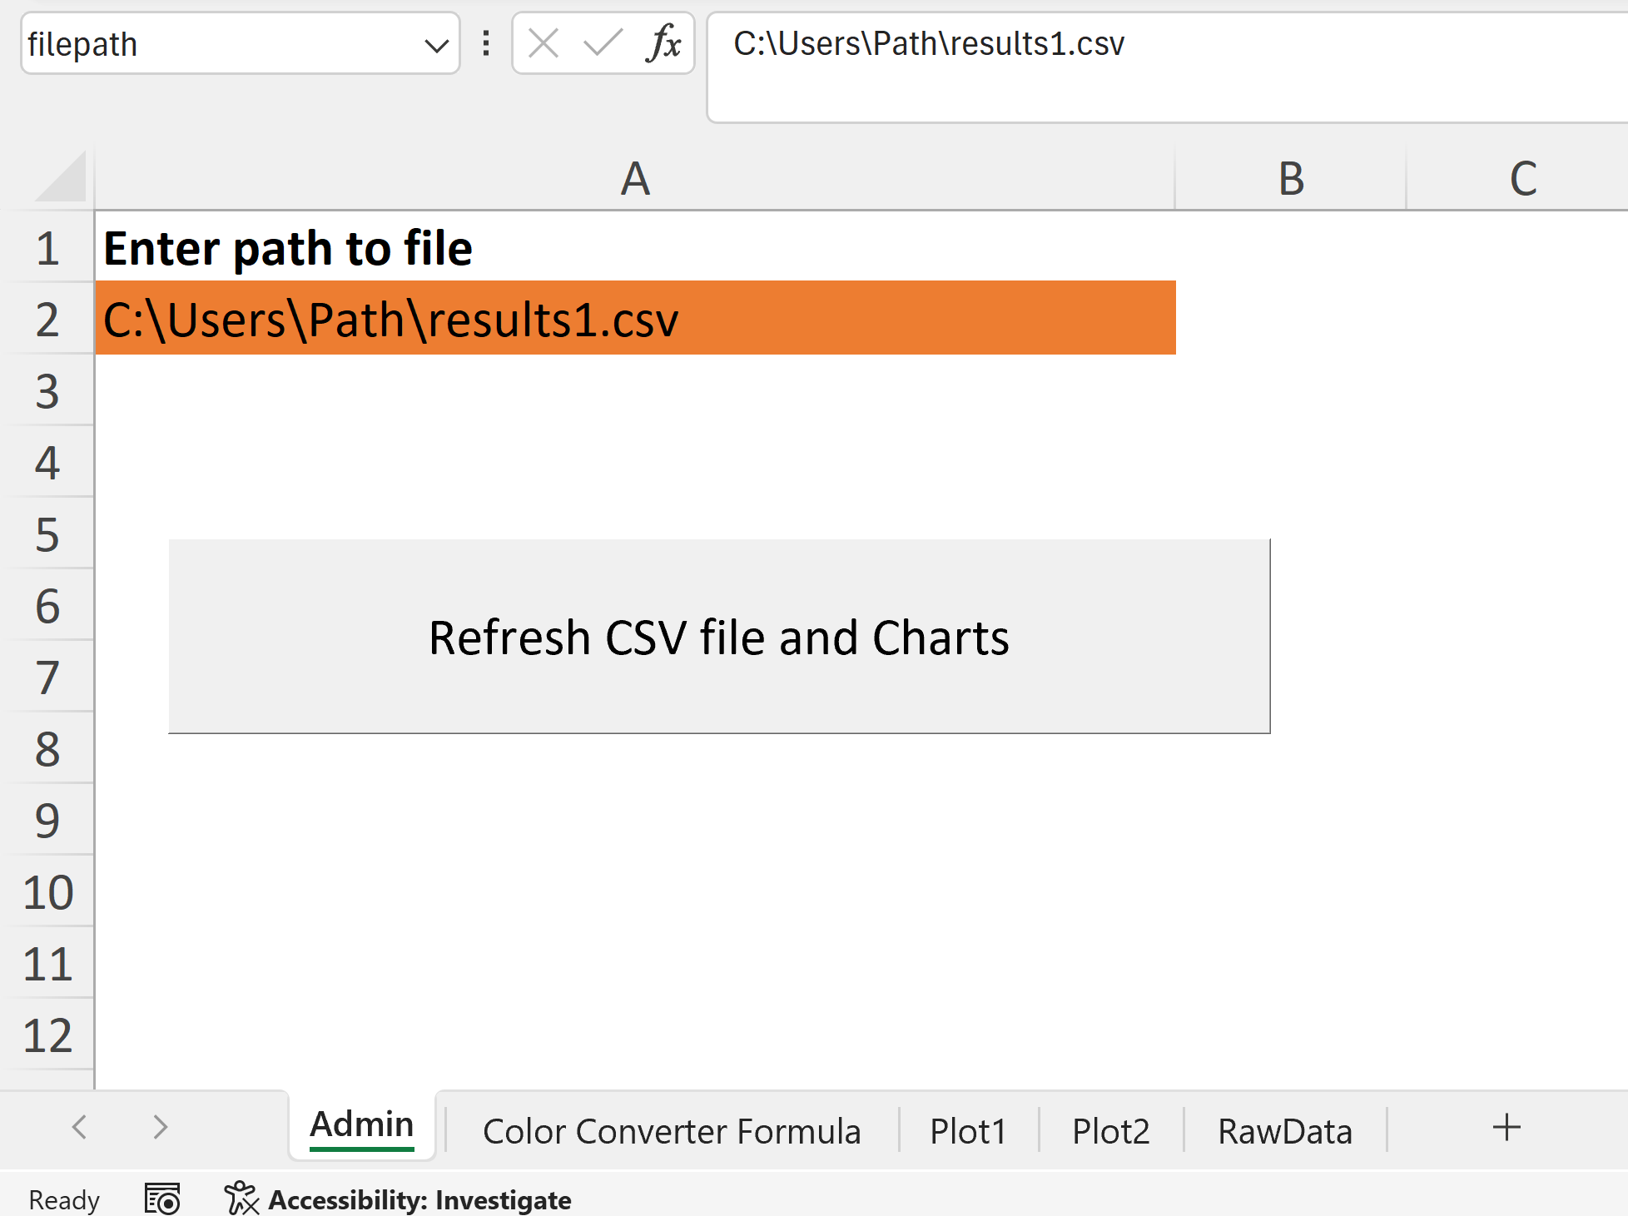This screenshot has height=1216, width=1628.
Task: Click the Insert Function fx icon
Action: pyautogui.click(x=663, y=43)
